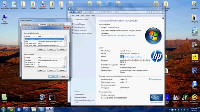Select the SSH_AGENT_PID variable row
The height and width of the screenshot is (112, 200).
coord(44,44)
